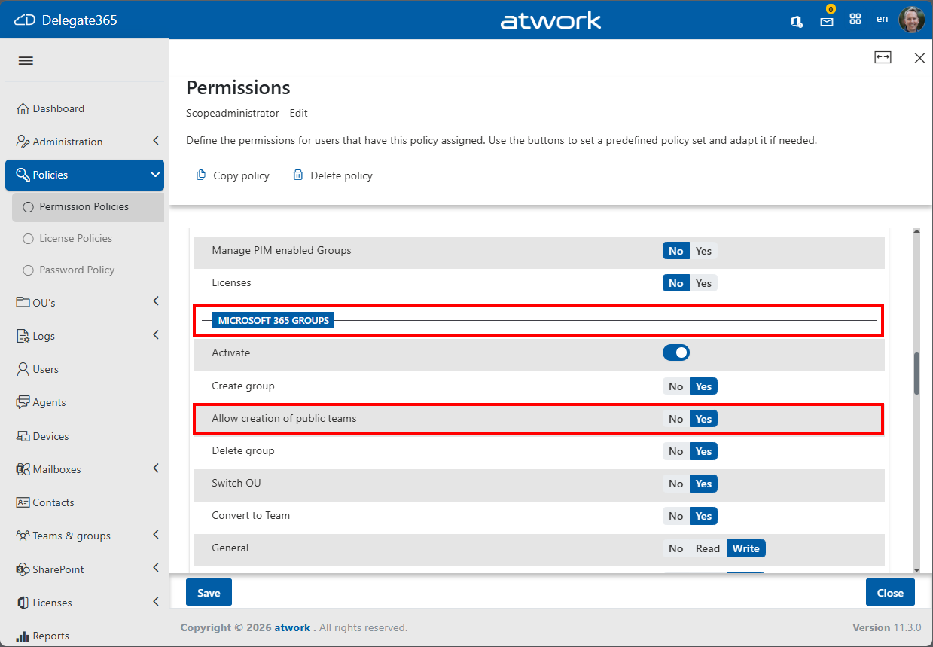Toggle the Activate switch off
Viewport: 933px width, 647px height.
[676, 352]
